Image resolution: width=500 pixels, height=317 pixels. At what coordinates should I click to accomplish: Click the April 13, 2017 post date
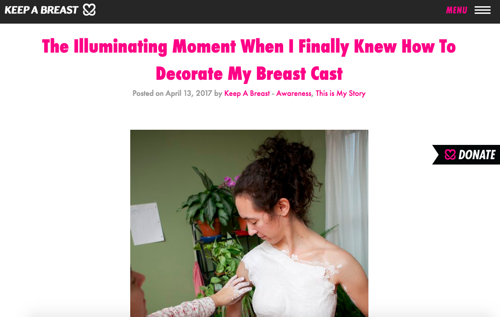(x=189, y=93)
